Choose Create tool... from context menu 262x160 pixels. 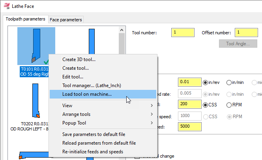pos(103,68)
